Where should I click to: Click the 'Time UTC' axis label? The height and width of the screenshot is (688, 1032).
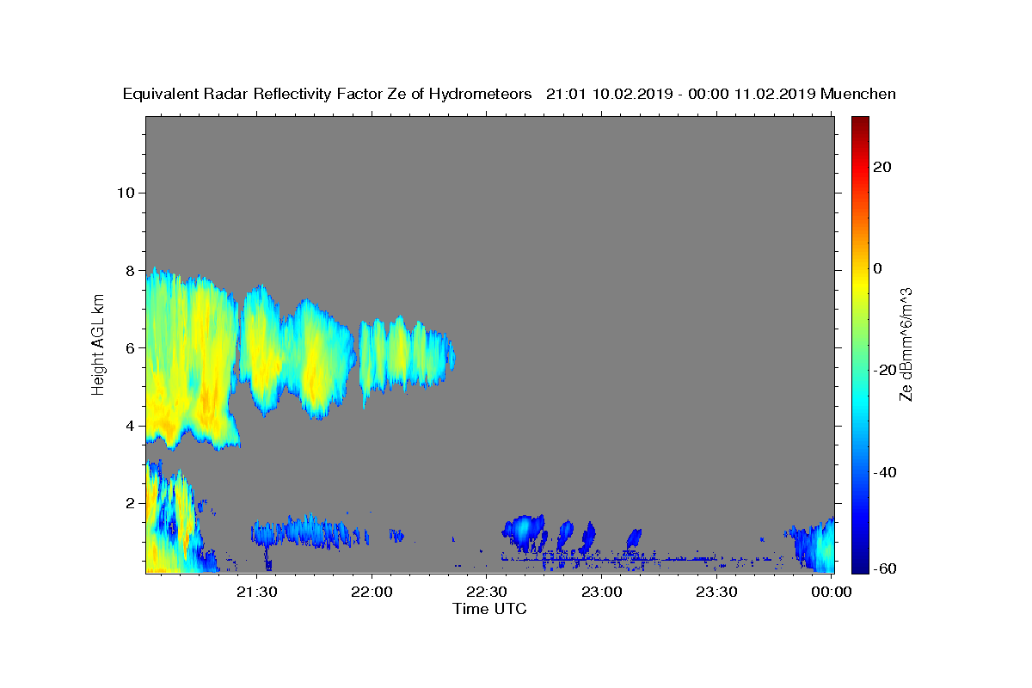coord(489,609)
